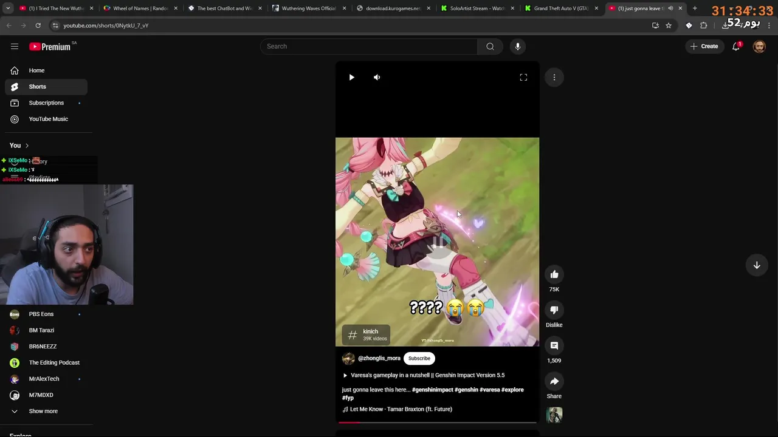
Task: Start voice search with the microphone
Action: point(518,46)
